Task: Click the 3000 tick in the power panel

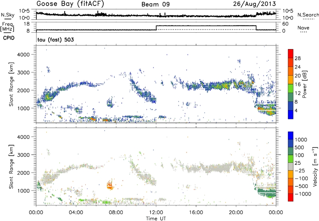Action: coord(23,73)
